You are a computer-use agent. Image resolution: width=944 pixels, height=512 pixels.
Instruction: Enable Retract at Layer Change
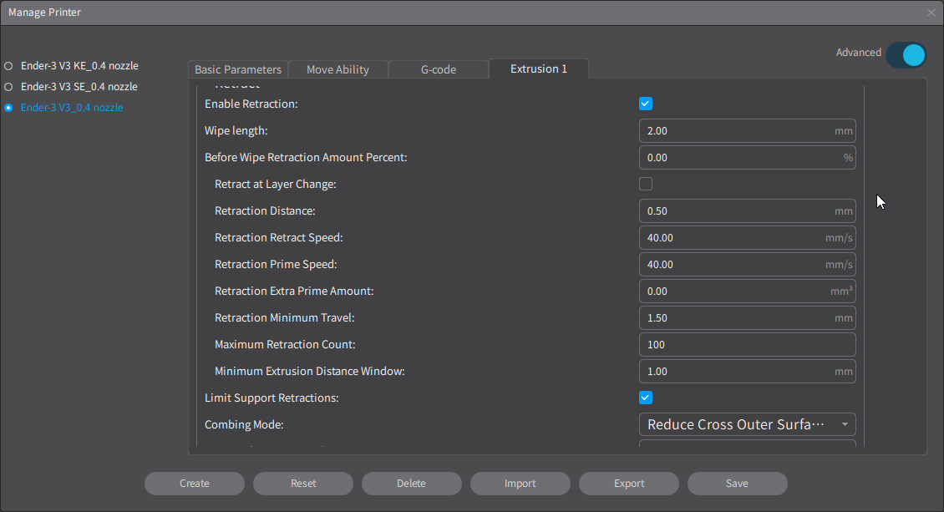pyautogui.click(x=646, y=184)
